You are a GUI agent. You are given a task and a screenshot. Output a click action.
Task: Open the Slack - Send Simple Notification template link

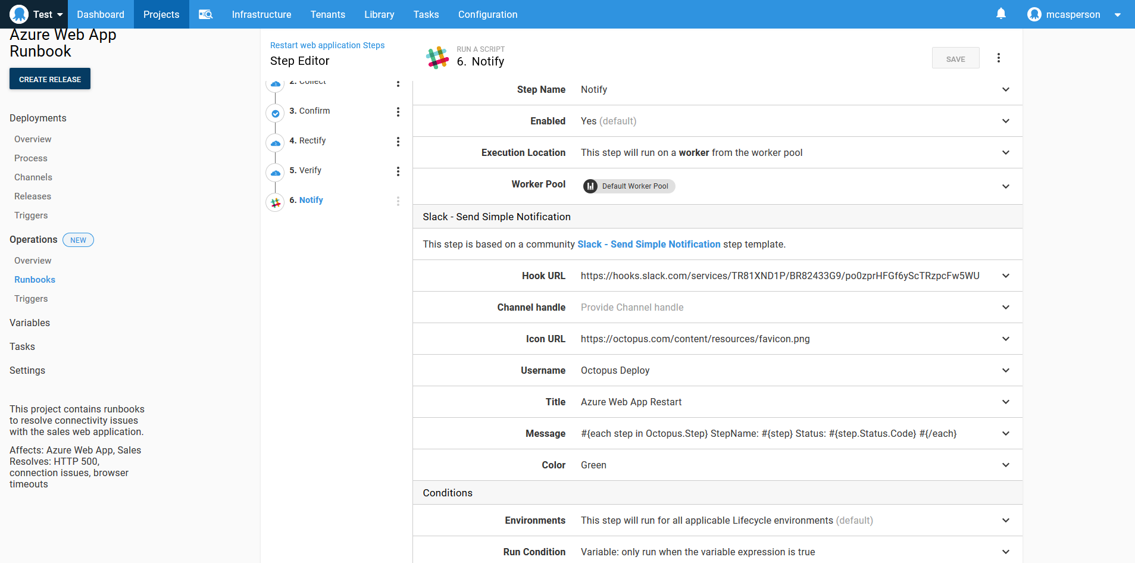tap(649, 244)
